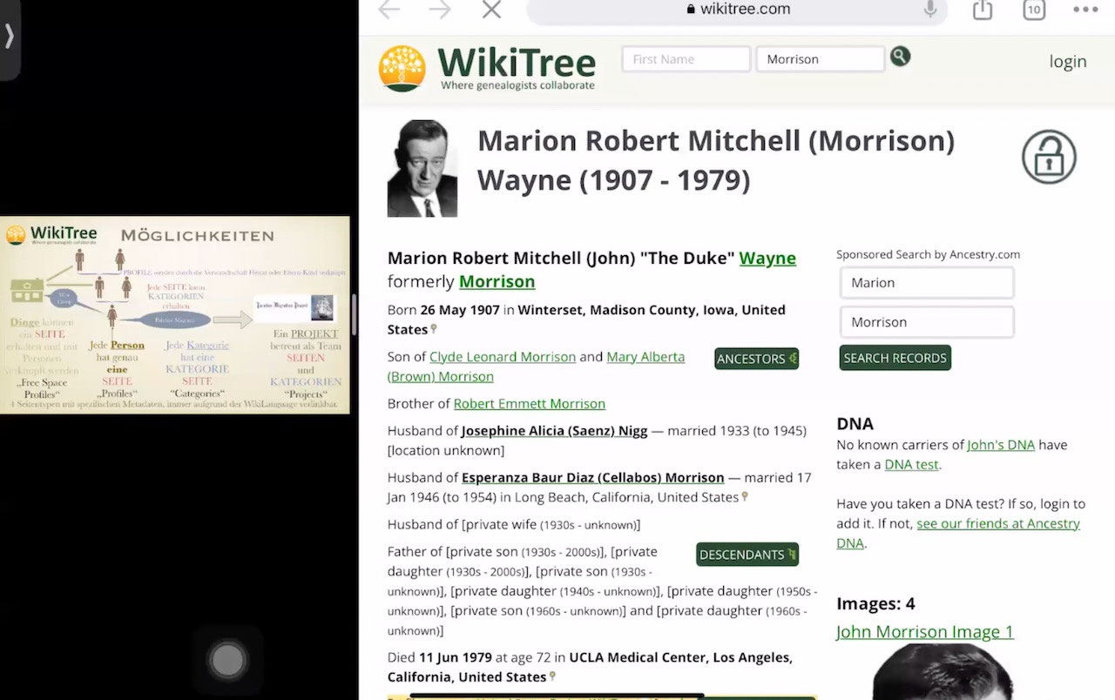Open the privacy padlock icon
This screenshot has width=1115, height=700.
(1049, 157)
